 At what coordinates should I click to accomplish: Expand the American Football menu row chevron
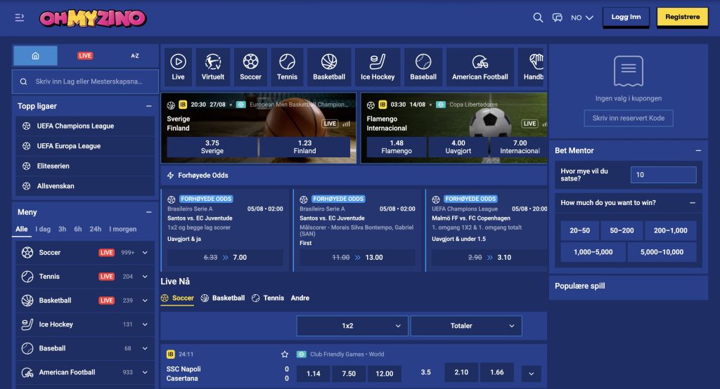(145, 372)
